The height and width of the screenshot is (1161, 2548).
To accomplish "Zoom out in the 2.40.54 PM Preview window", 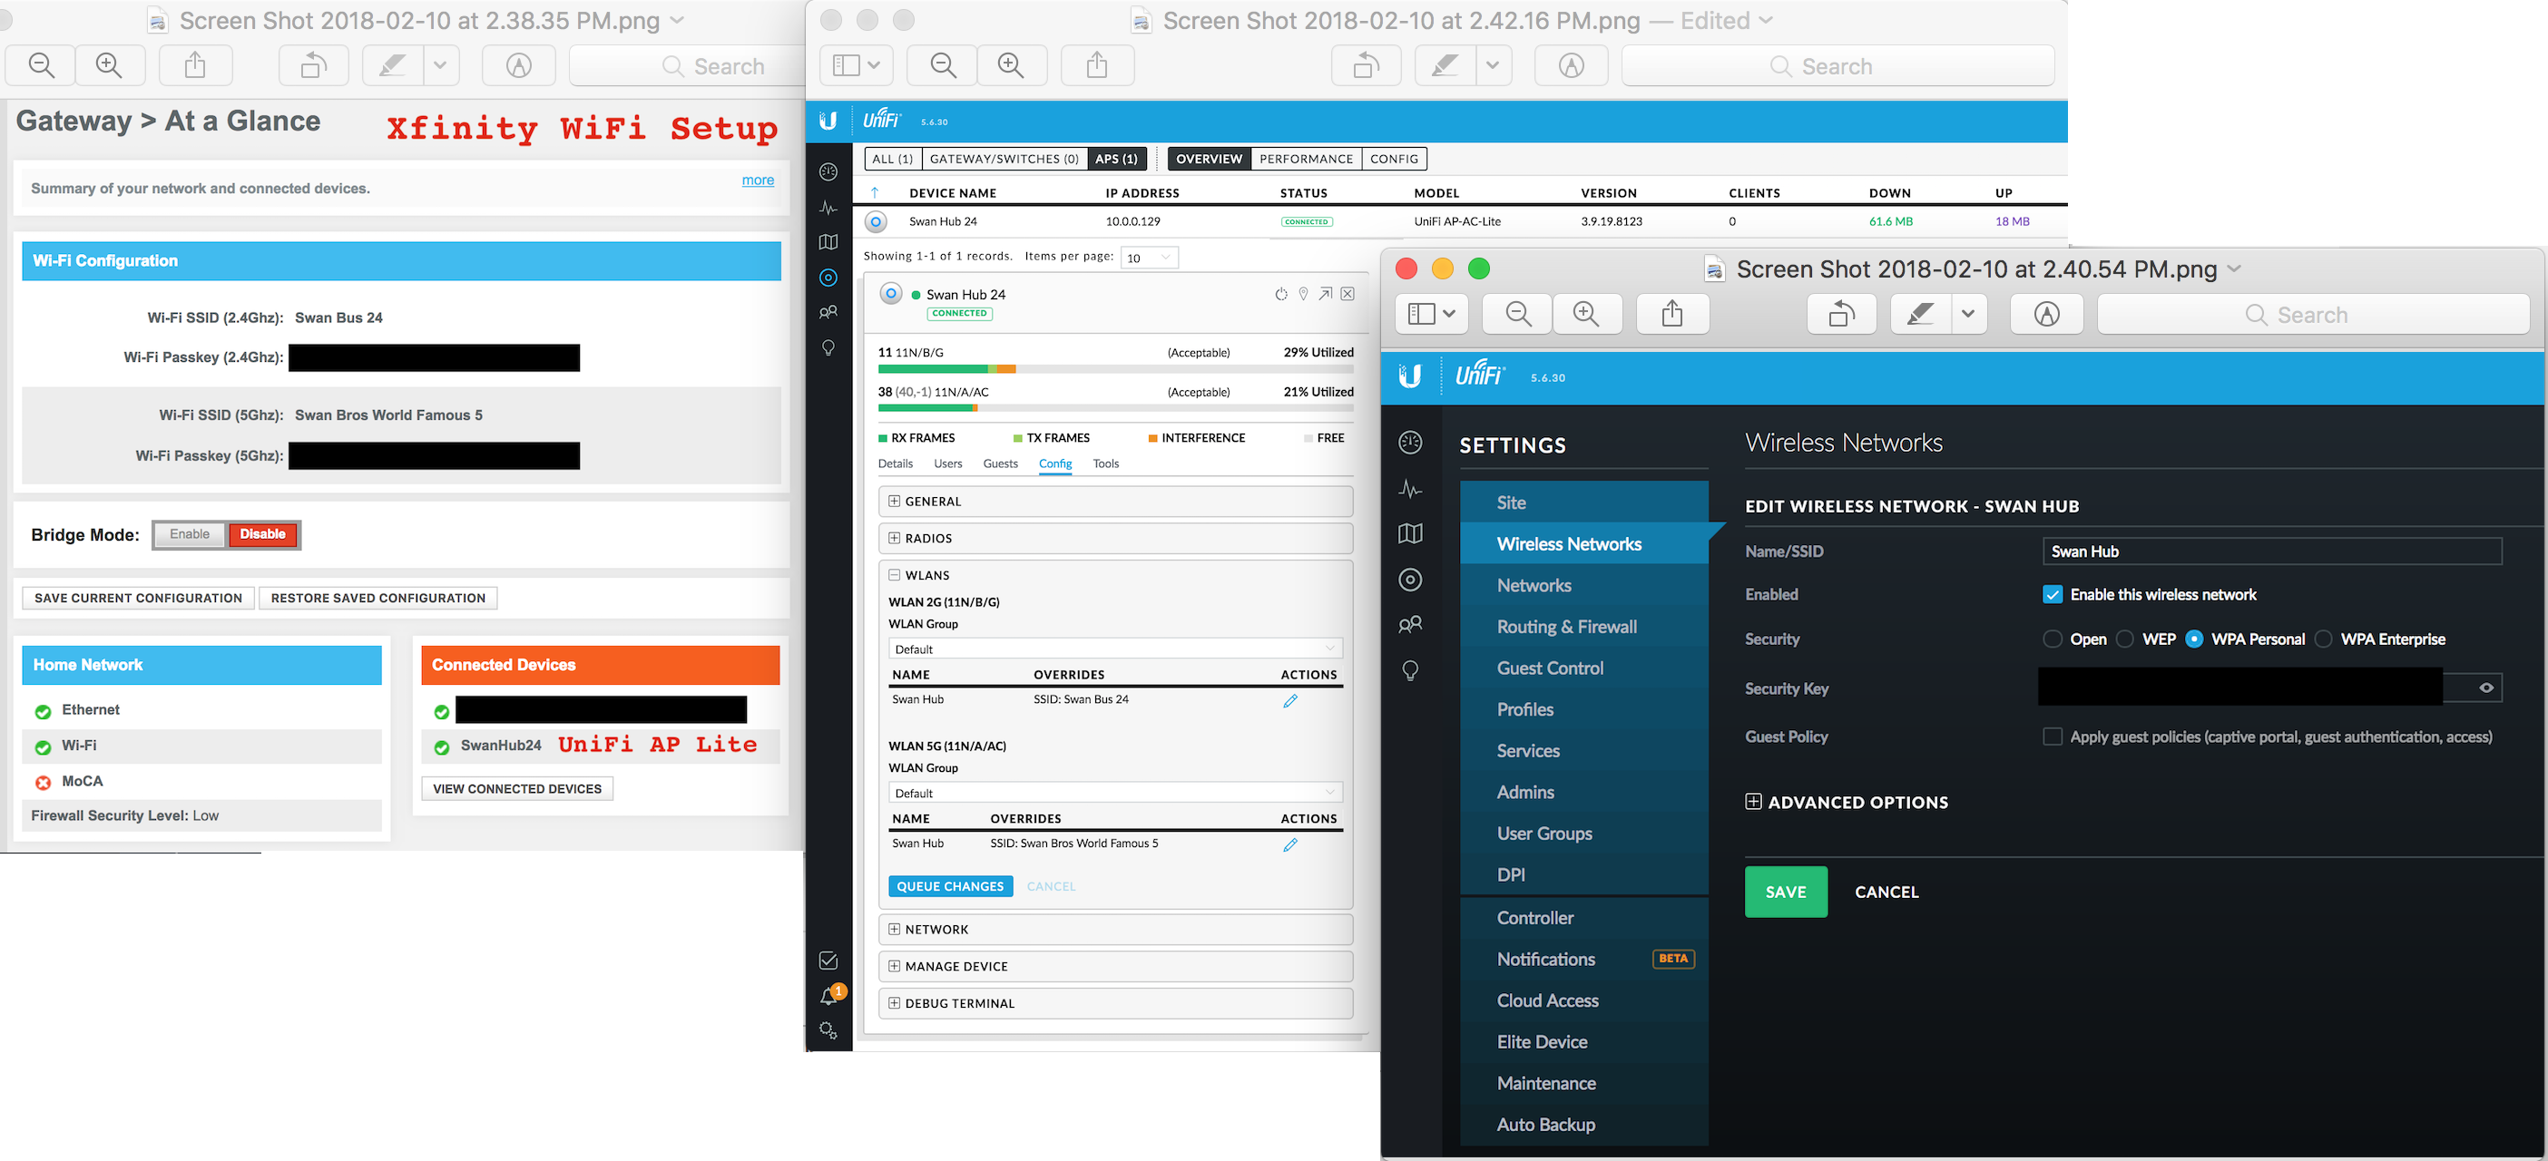I will [x=1518, y=315].
